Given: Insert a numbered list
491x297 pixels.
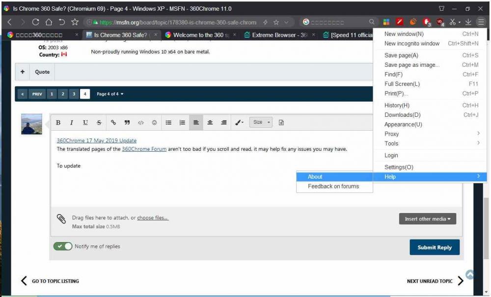Looking at the screenshot, I should 182,122.
